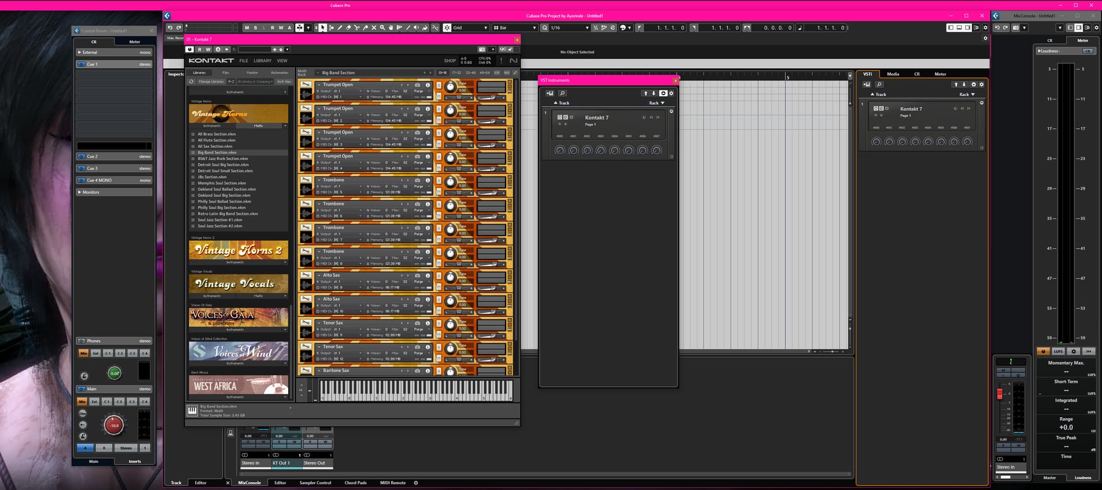The width and height of the screenshot is (1102, 490).
Task: Click Add Track Instrument icon in VST Instruments window
Action: (550, 93)
